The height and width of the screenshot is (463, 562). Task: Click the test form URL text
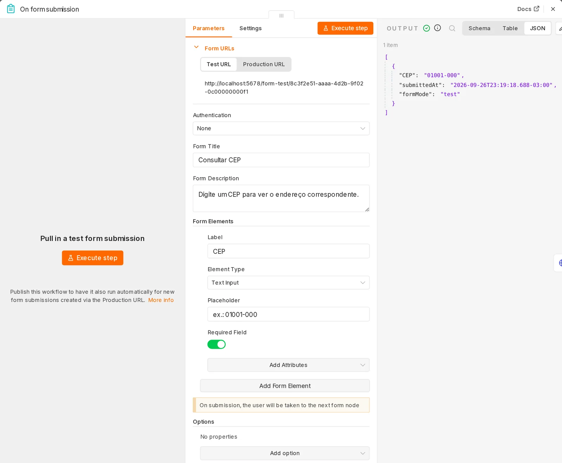(284, 88)
